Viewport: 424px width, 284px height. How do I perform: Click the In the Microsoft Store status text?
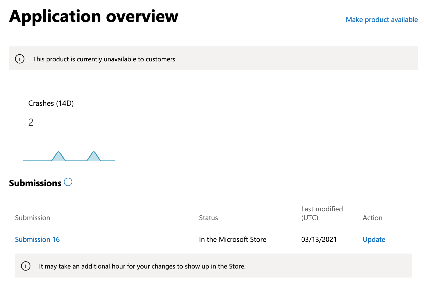coord(233,240)
